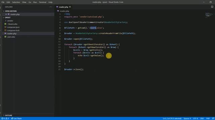Image resolution: width=215 pixels, height=120 pixels.
Task: Open the Run menu
Action: (35, 2)
